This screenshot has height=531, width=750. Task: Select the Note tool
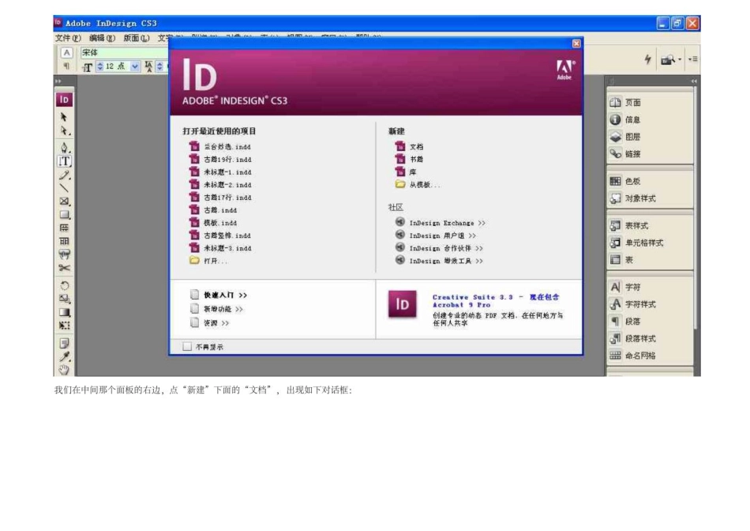(x=65, y=343)
